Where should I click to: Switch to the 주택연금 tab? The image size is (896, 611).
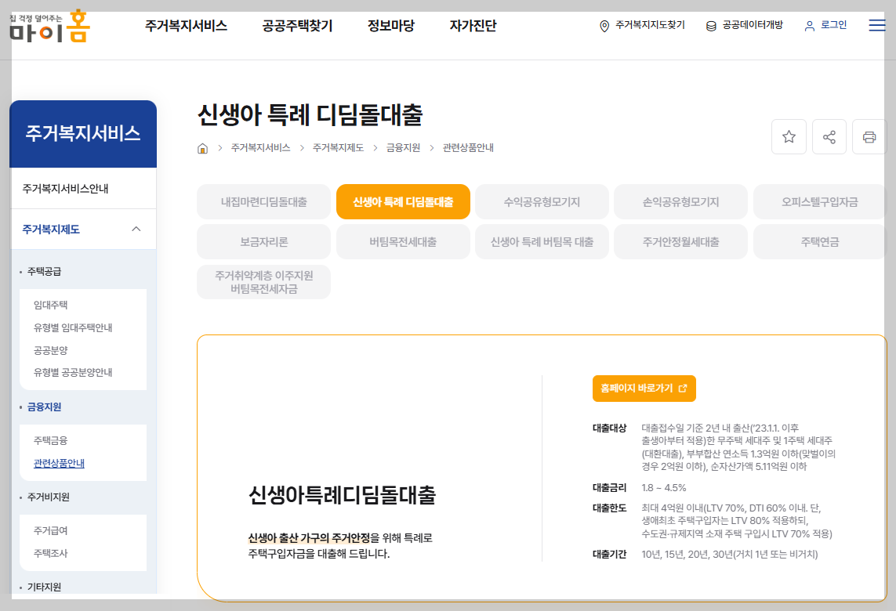click(818, 241)
